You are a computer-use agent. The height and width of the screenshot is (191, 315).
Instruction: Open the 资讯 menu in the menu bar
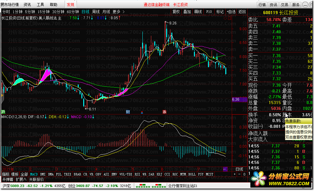point(27,4)
